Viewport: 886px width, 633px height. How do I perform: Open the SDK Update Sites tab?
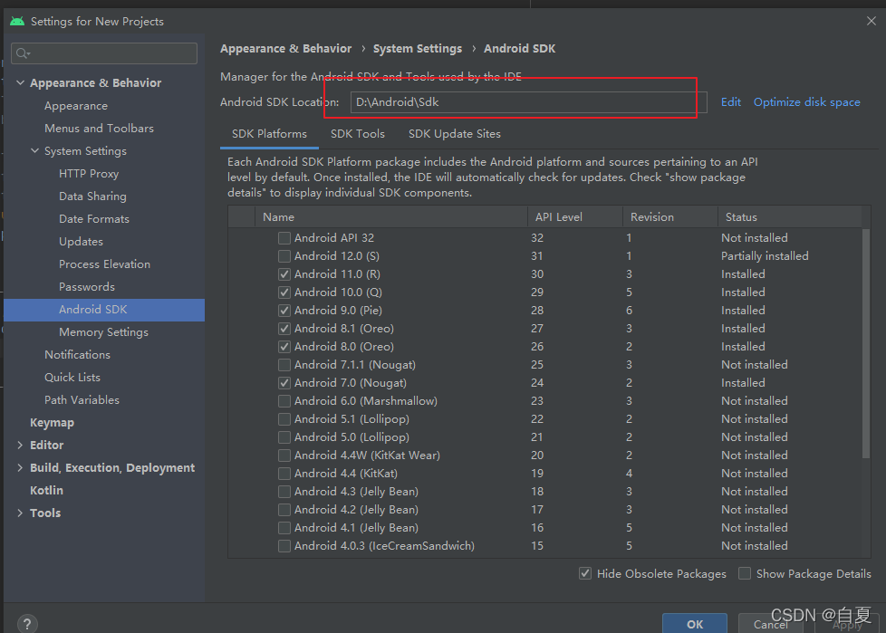click(x=454, y=134)
